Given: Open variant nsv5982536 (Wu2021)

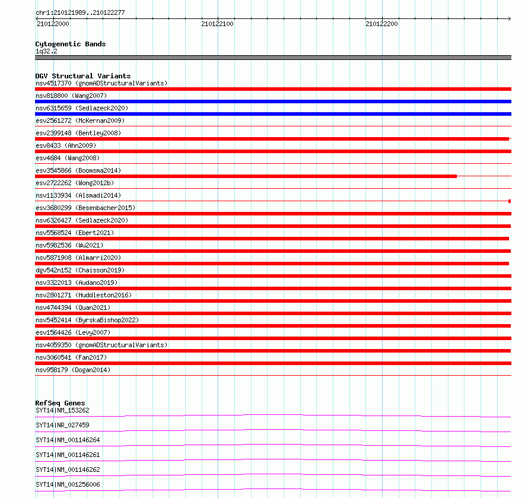Looking at the screenshot, I should (69, 245).
